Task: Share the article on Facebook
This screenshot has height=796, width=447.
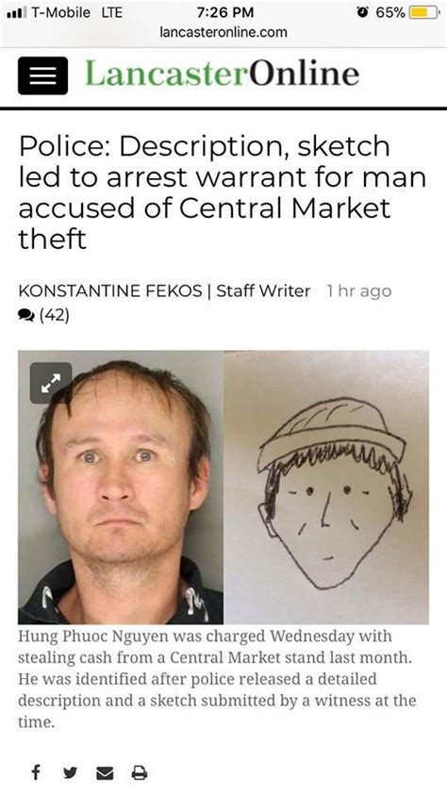Action: (x=36, y=772)
